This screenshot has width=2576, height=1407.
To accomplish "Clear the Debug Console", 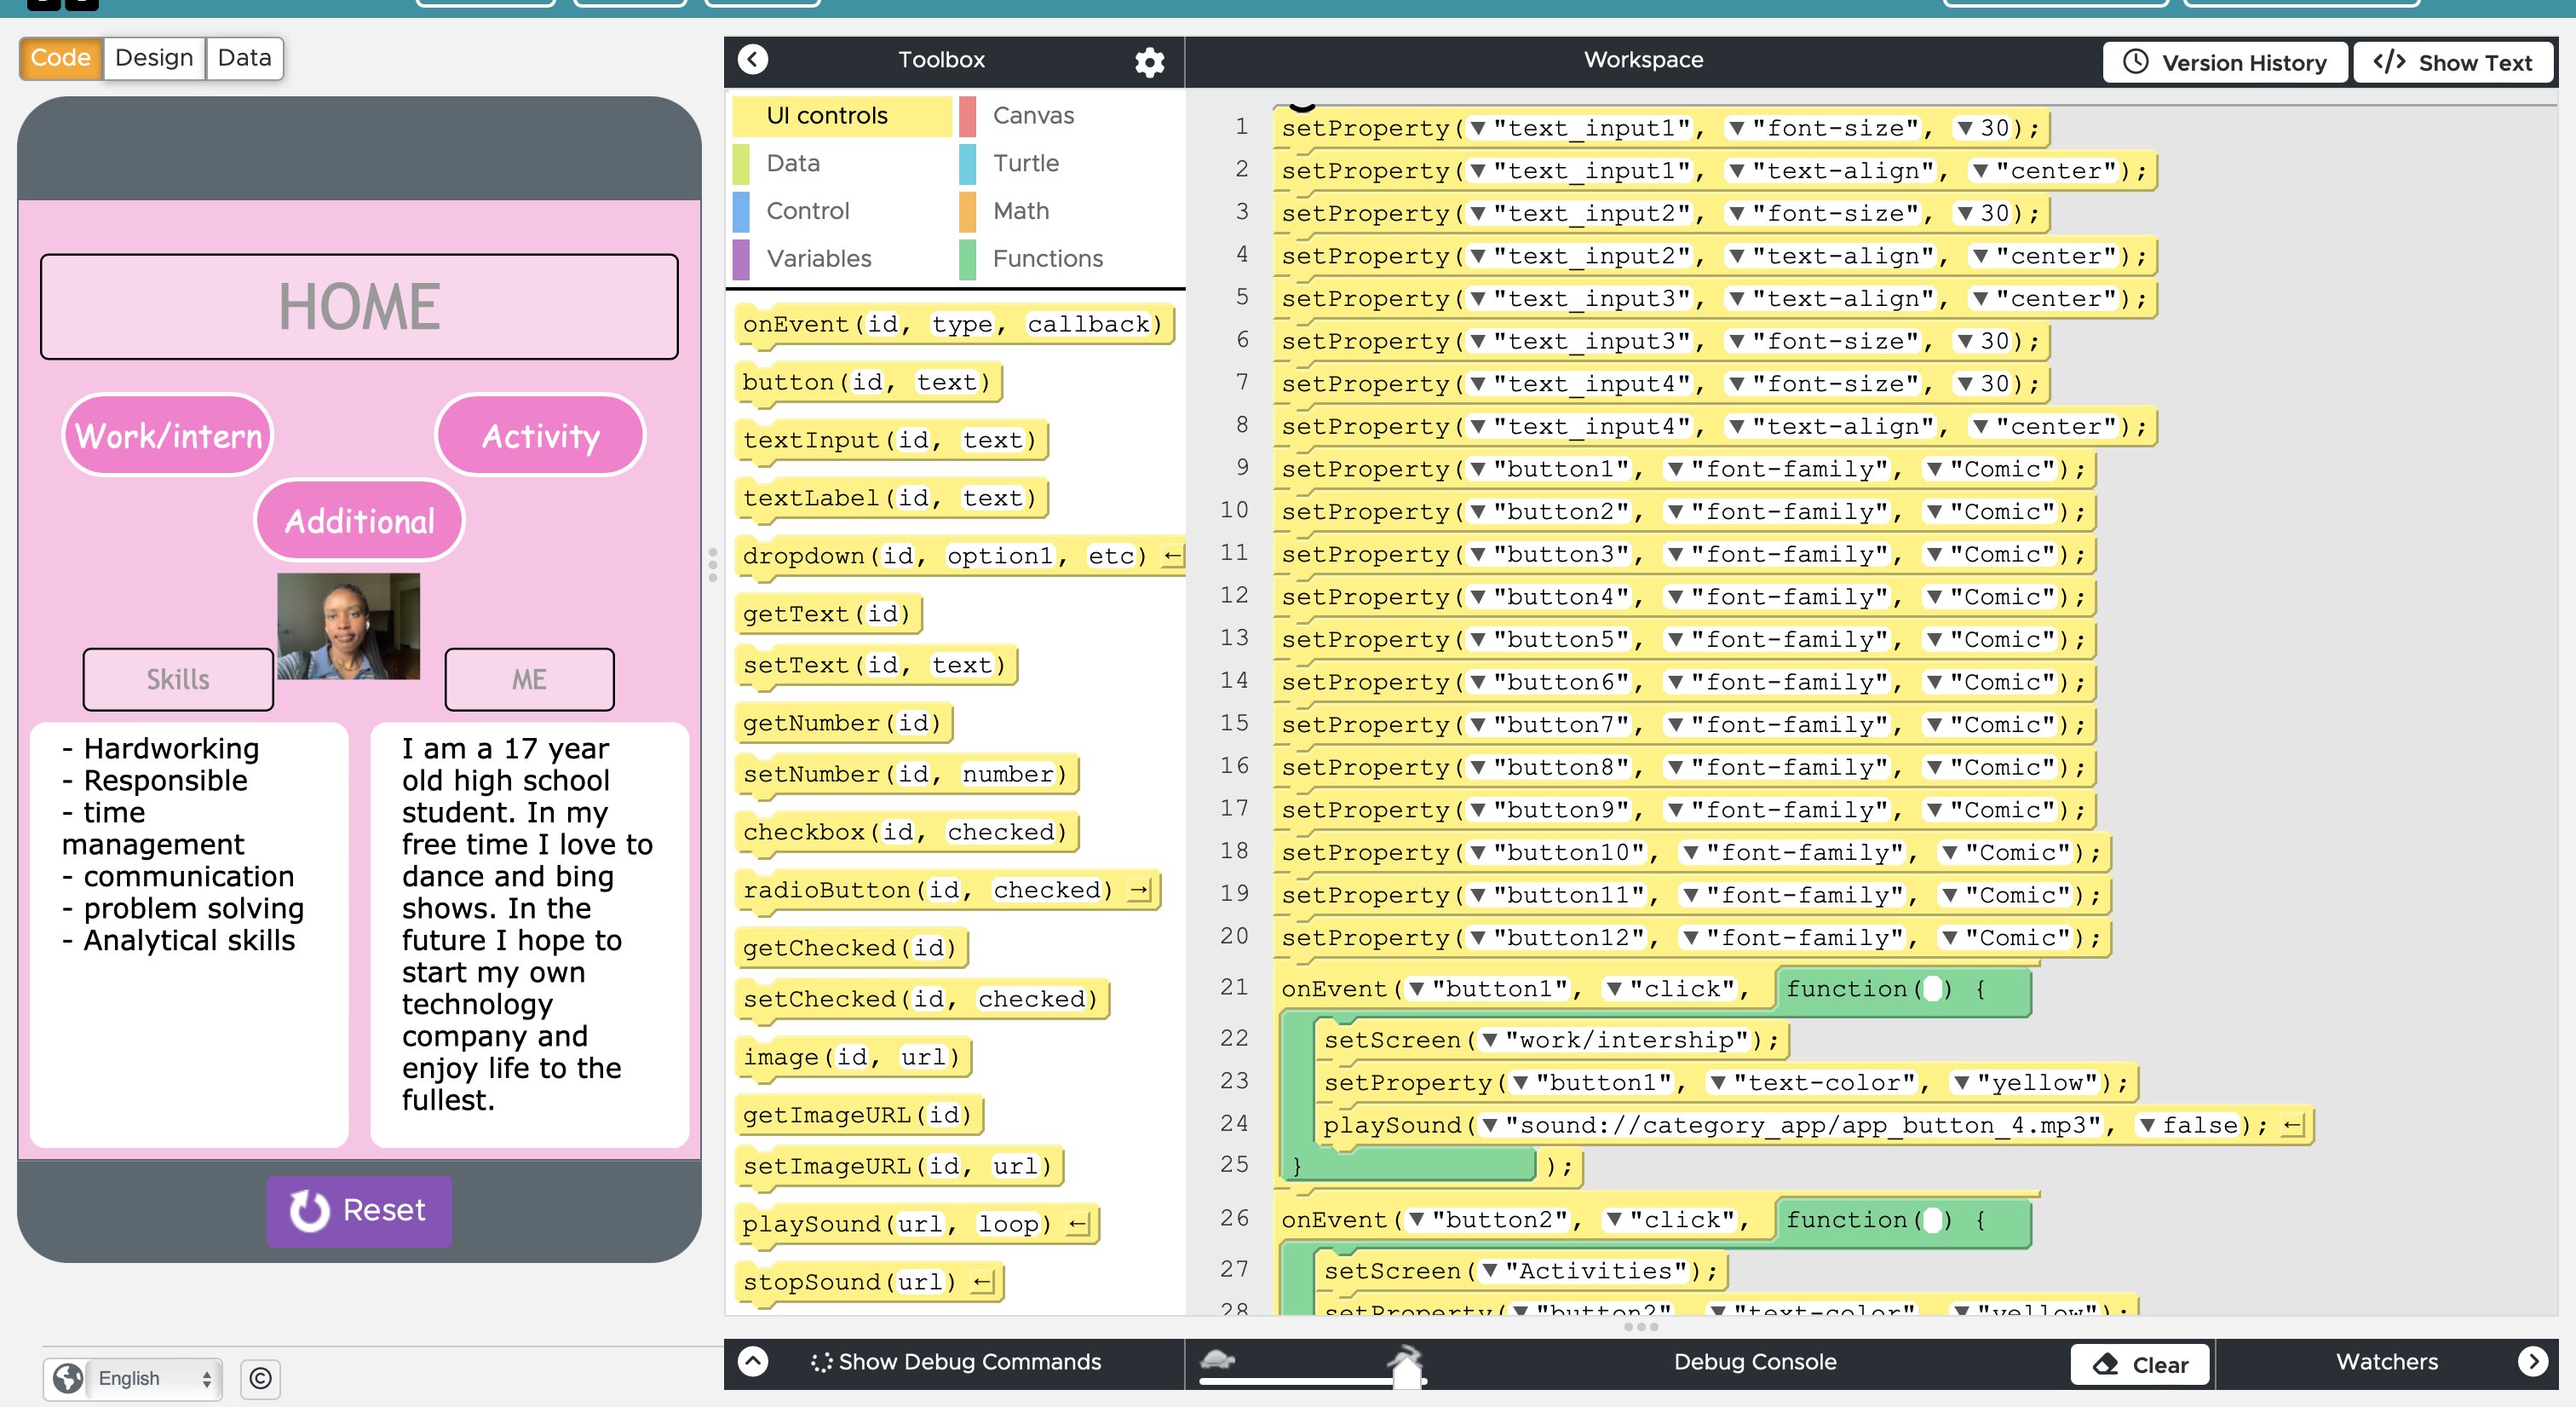I will pyautogui.click(x=2140, y=1364).
